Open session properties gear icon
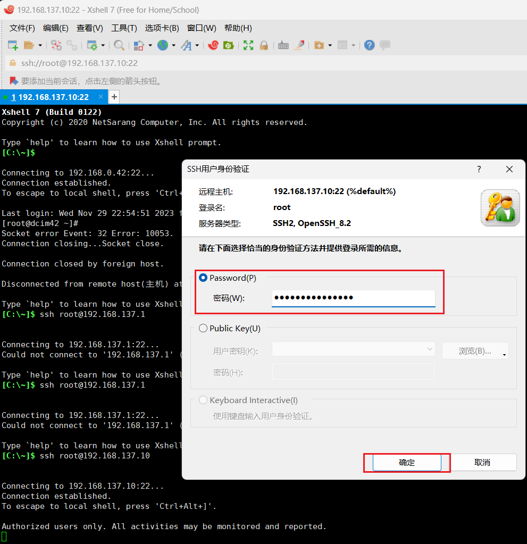This screenshot has height=544, width=527. point(93,45)
